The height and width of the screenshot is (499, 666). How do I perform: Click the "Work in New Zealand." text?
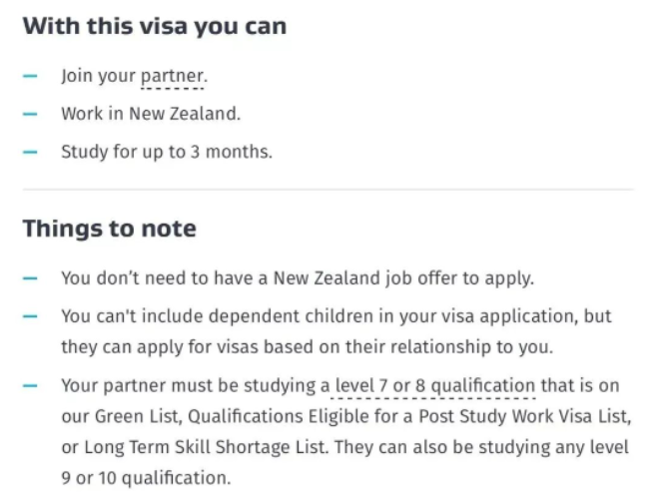click(x=151, y=114)
